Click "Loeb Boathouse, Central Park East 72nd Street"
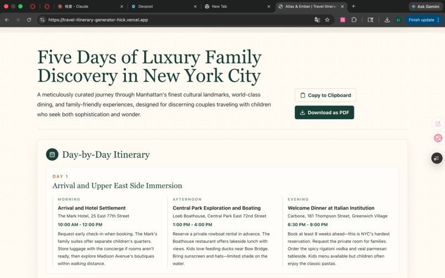Viewport: 445px width, 278px height. (219, 216)
